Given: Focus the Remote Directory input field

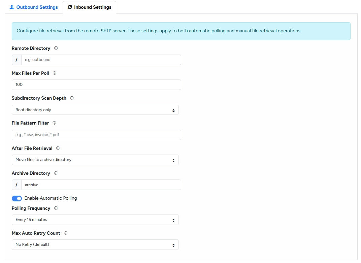Looking at the screenshot, I should (x=101, y=60).
